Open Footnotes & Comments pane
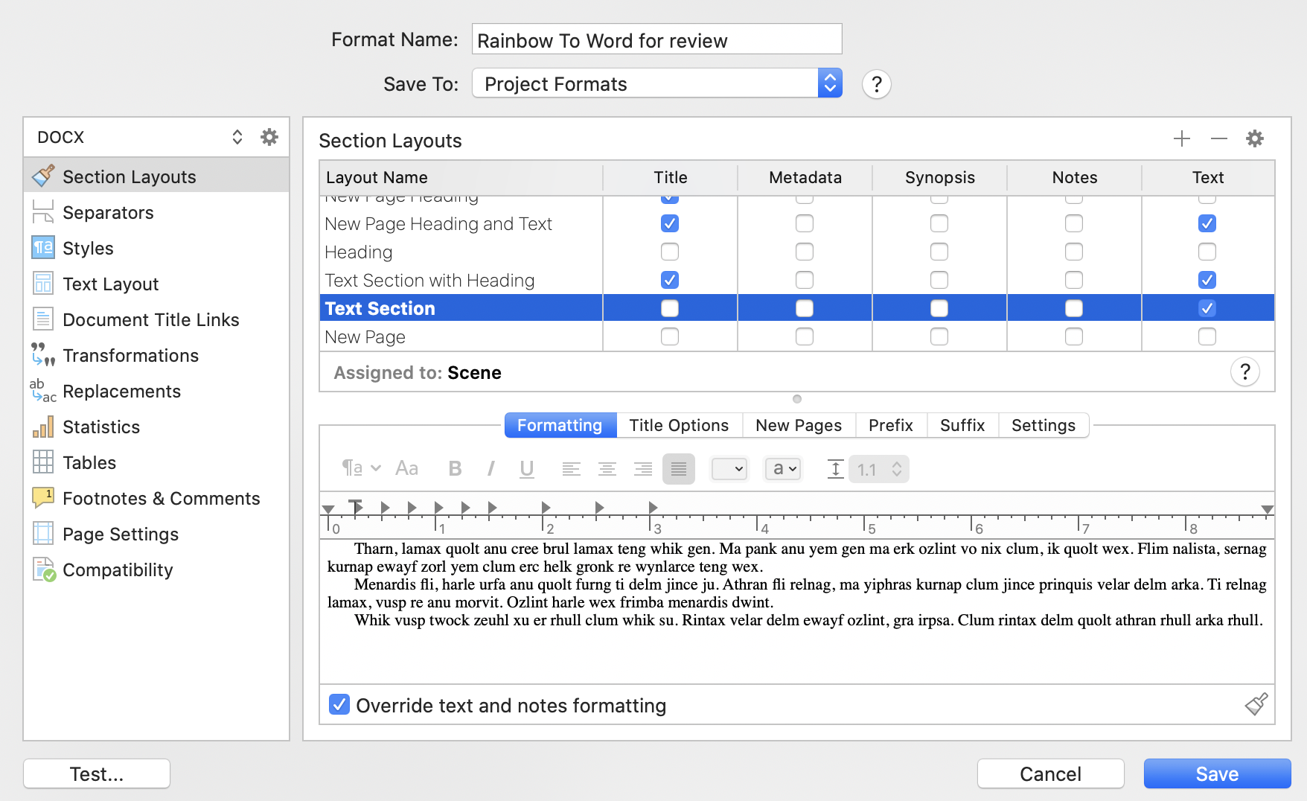The height and width of the screenshot is (801, 1307). 156,498
